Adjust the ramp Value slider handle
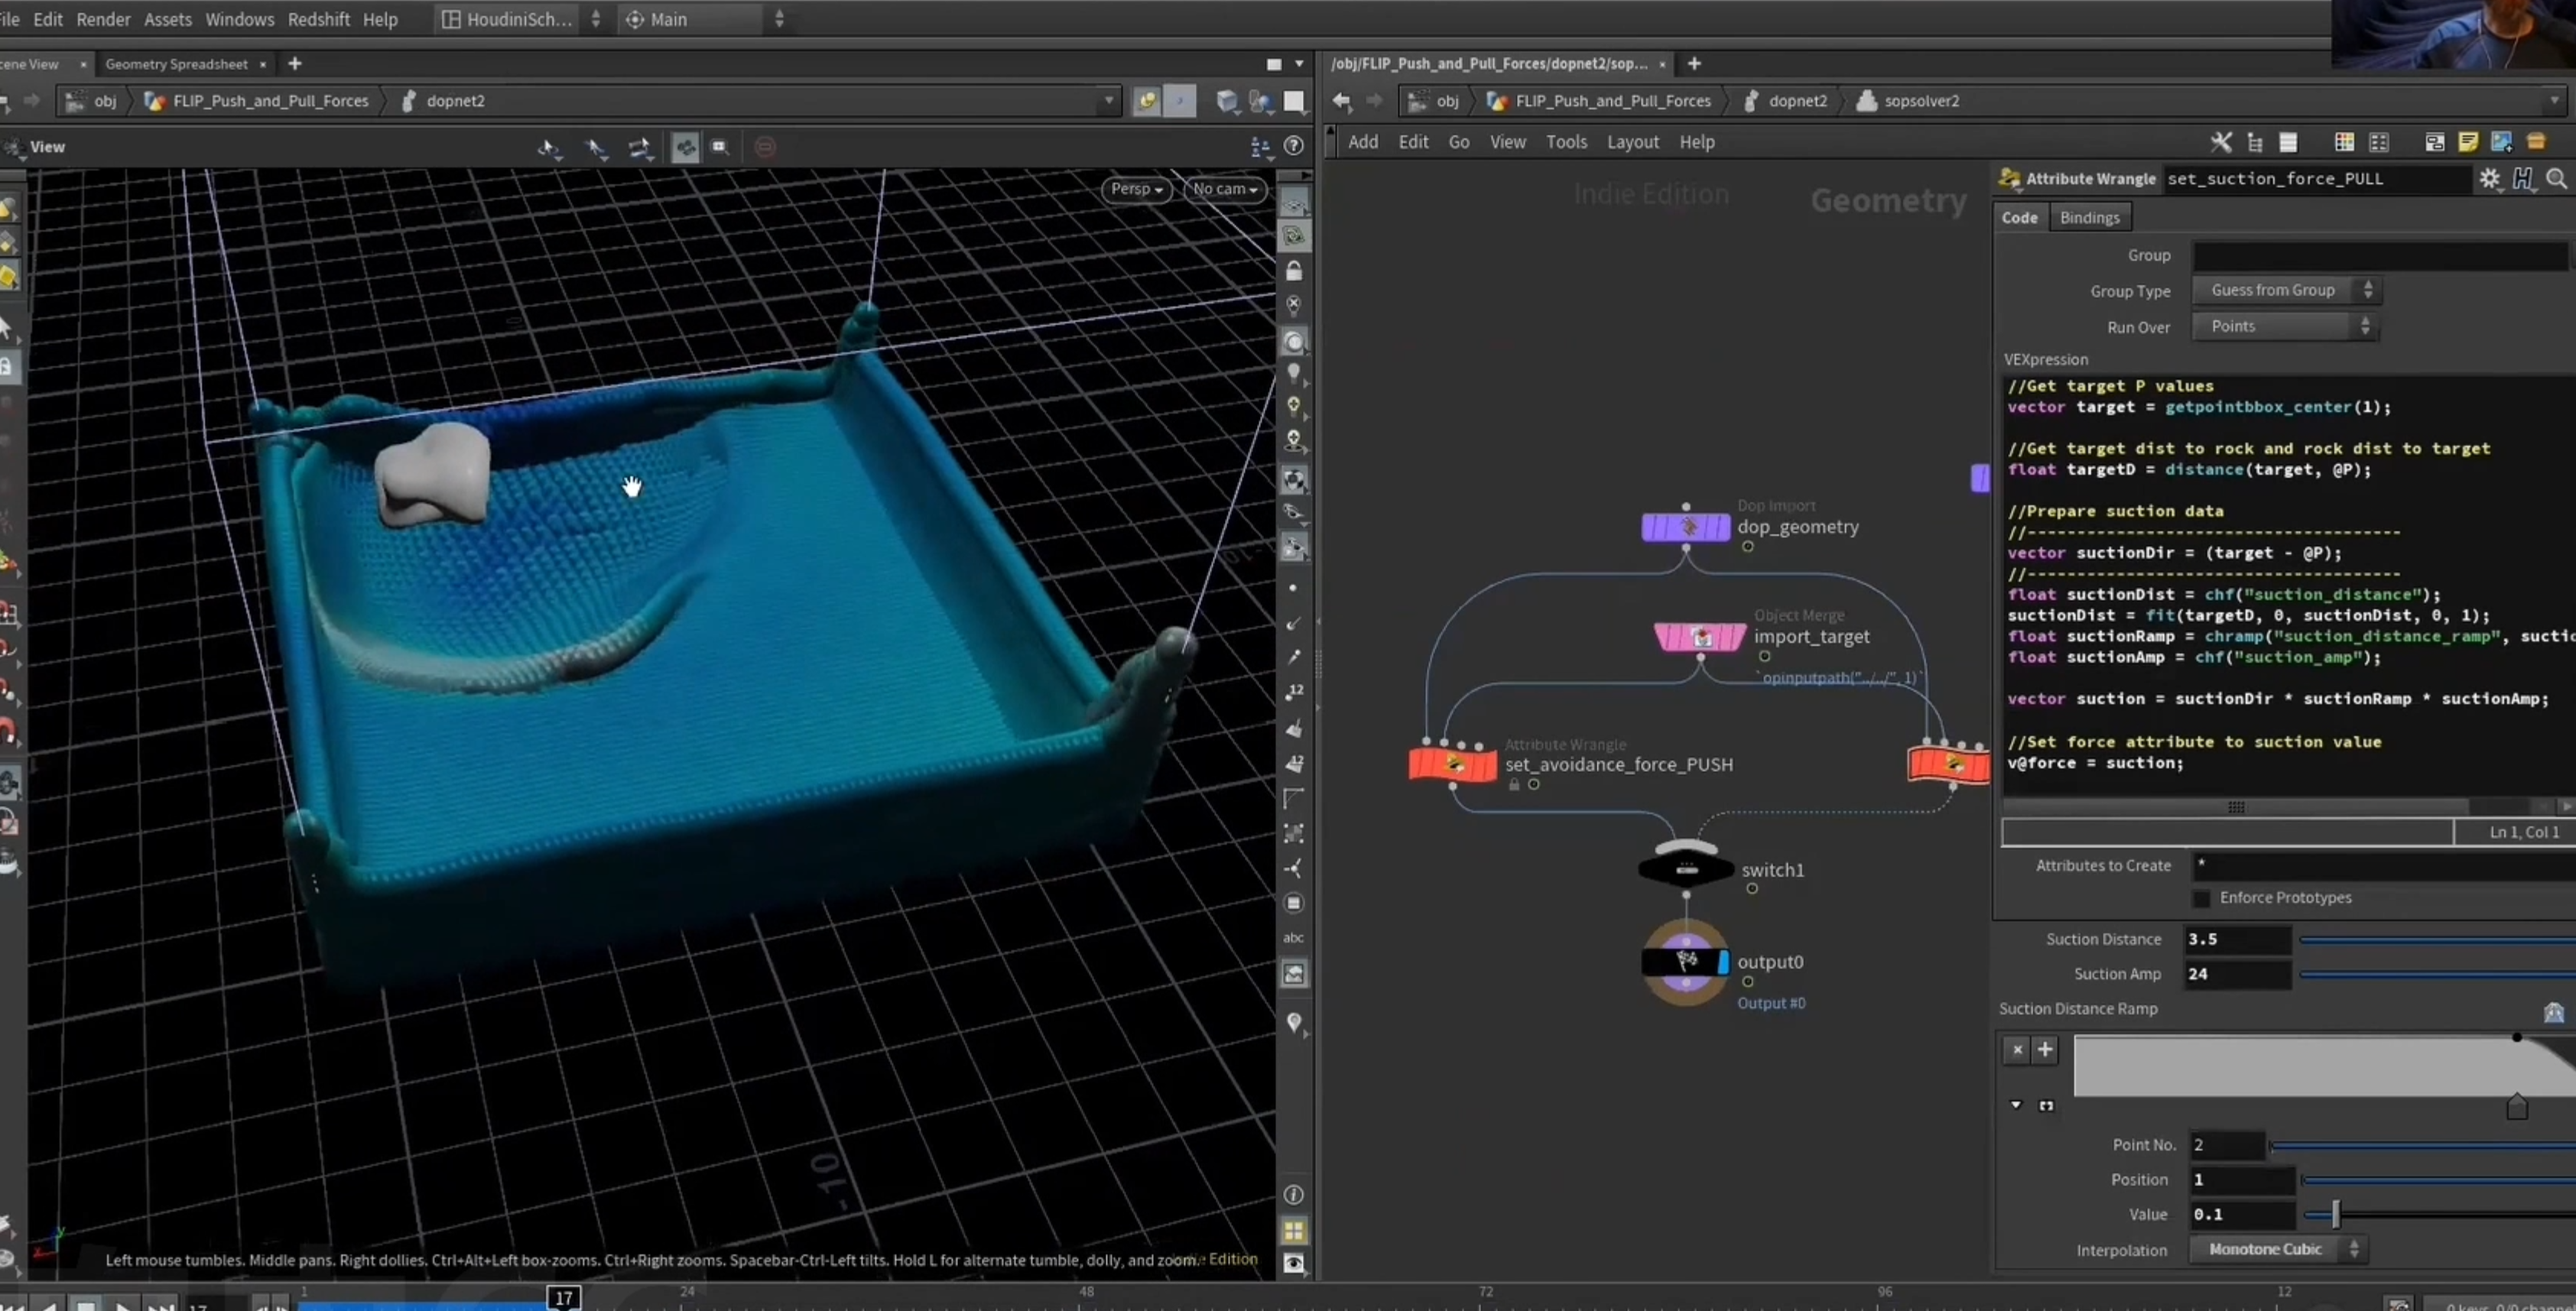Viewport: 2576px width, 1311px height. [x=2336, y=1214]
